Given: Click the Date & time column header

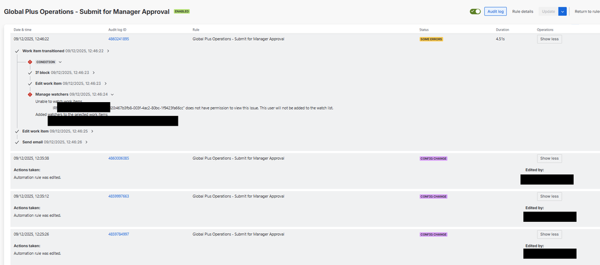Looking at the screenshot, I should (x=23, y=29).
